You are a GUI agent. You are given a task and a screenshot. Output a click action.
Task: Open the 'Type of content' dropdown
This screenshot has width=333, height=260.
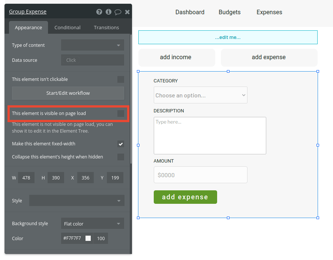92,45
